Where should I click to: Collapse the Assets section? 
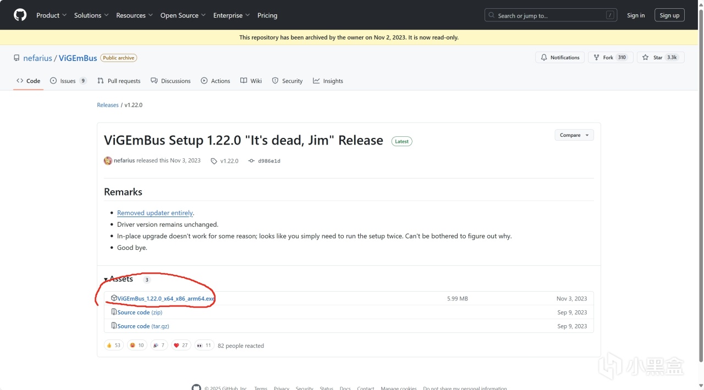[119, 279]
